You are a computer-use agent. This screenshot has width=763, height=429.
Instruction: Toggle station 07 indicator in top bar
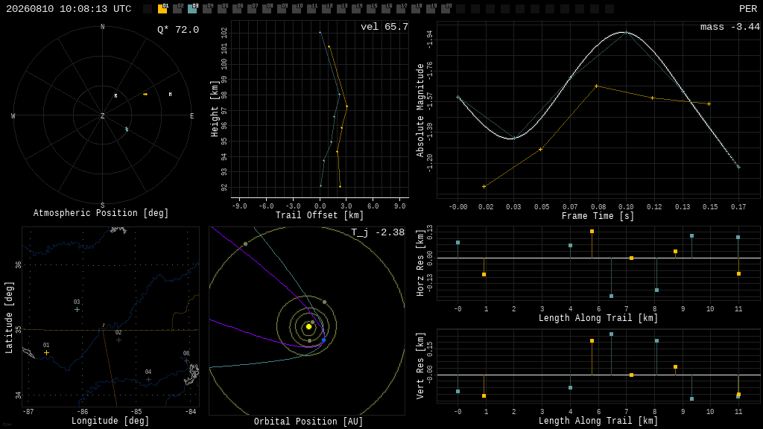click(252, 9)
